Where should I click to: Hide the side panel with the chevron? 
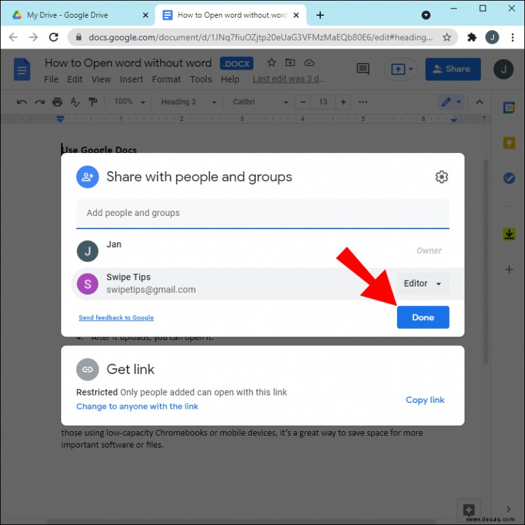[509, 509]
